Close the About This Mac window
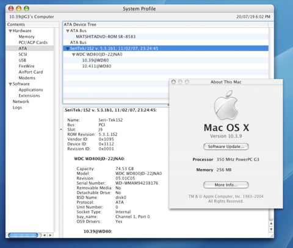This screenshot has height=248, width=293. point(173,82)
